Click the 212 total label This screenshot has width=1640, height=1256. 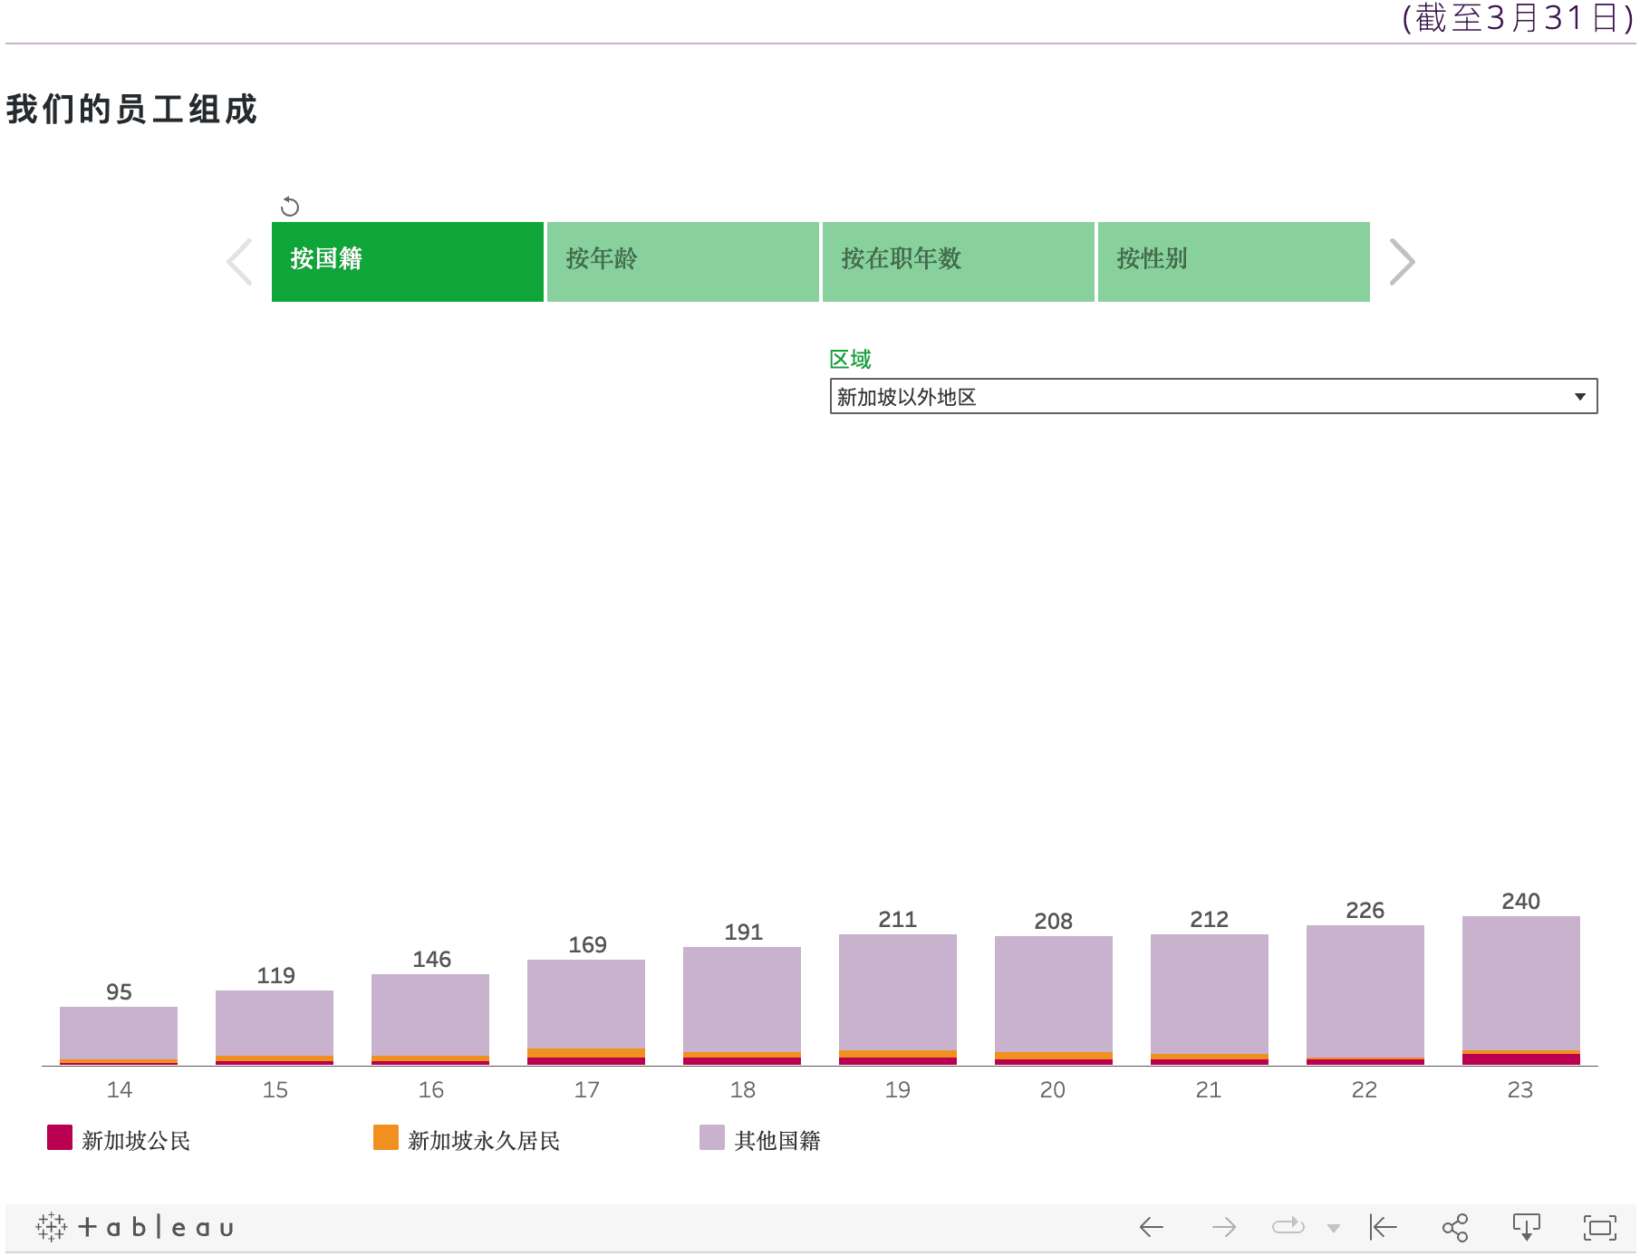[1209, 920]
